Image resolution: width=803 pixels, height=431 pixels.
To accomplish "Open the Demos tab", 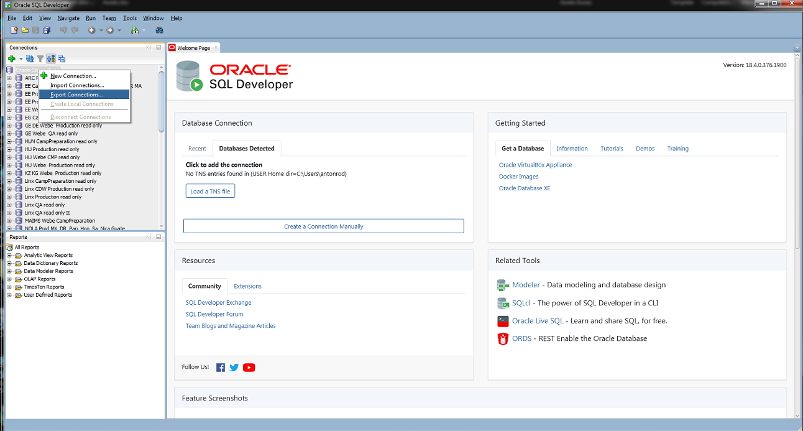I will pos(645,149).
